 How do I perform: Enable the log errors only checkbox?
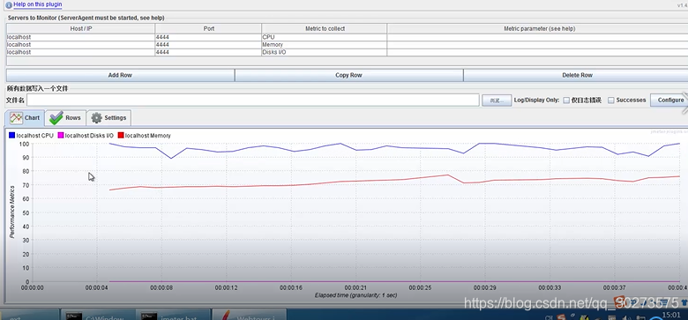pos(566,100)
